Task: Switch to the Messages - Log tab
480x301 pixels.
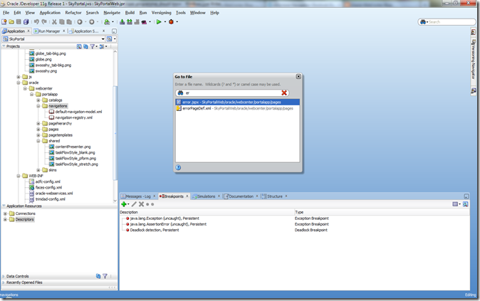Action: pos(137,196)
